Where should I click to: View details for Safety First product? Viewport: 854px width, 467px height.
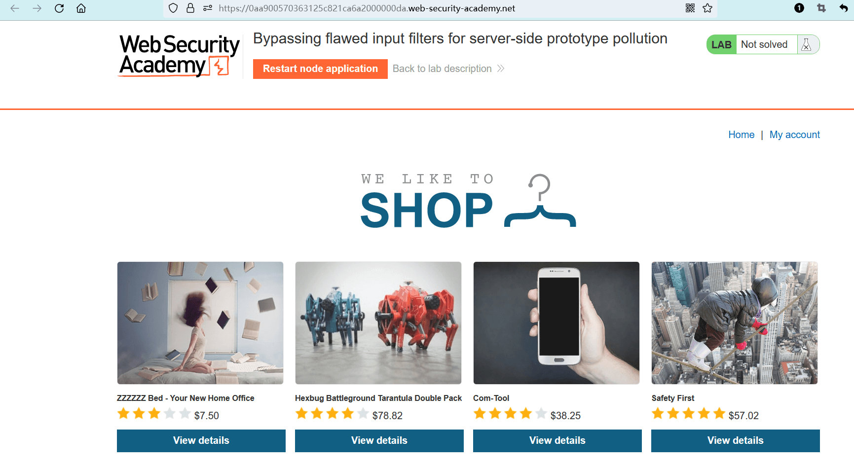736,440
